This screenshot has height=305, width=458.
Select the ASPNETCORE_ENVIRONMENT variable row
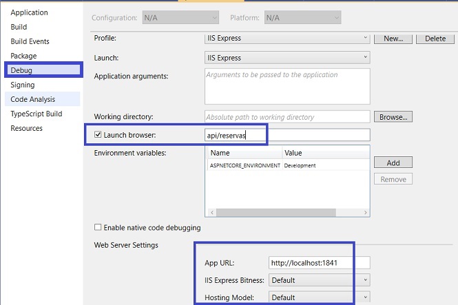click(288, 165)
